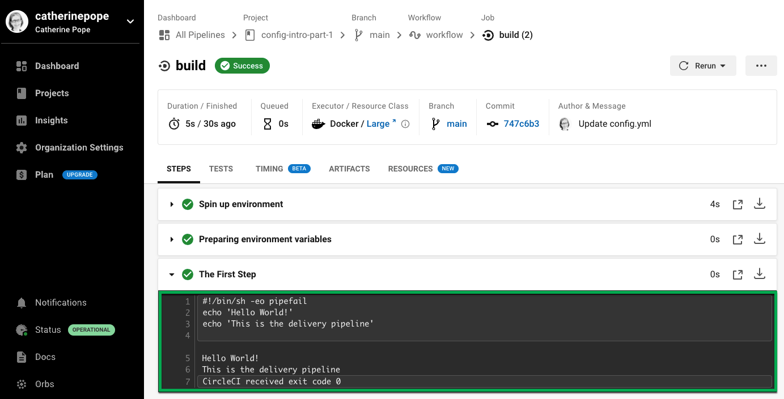Click the catherinepope profile avatar
The image size is (784, 399).
[x=17, y=22]
